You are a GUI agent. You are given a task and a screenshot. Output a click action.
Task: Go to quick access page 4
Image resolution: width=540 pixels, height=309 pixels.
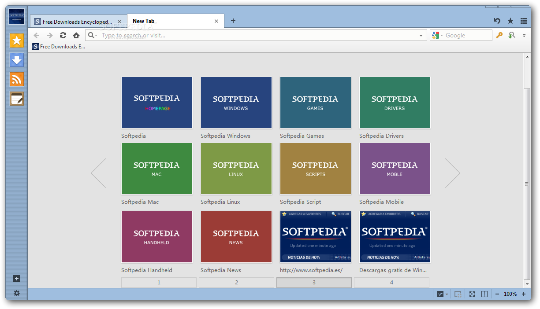(x=391, y=283)
